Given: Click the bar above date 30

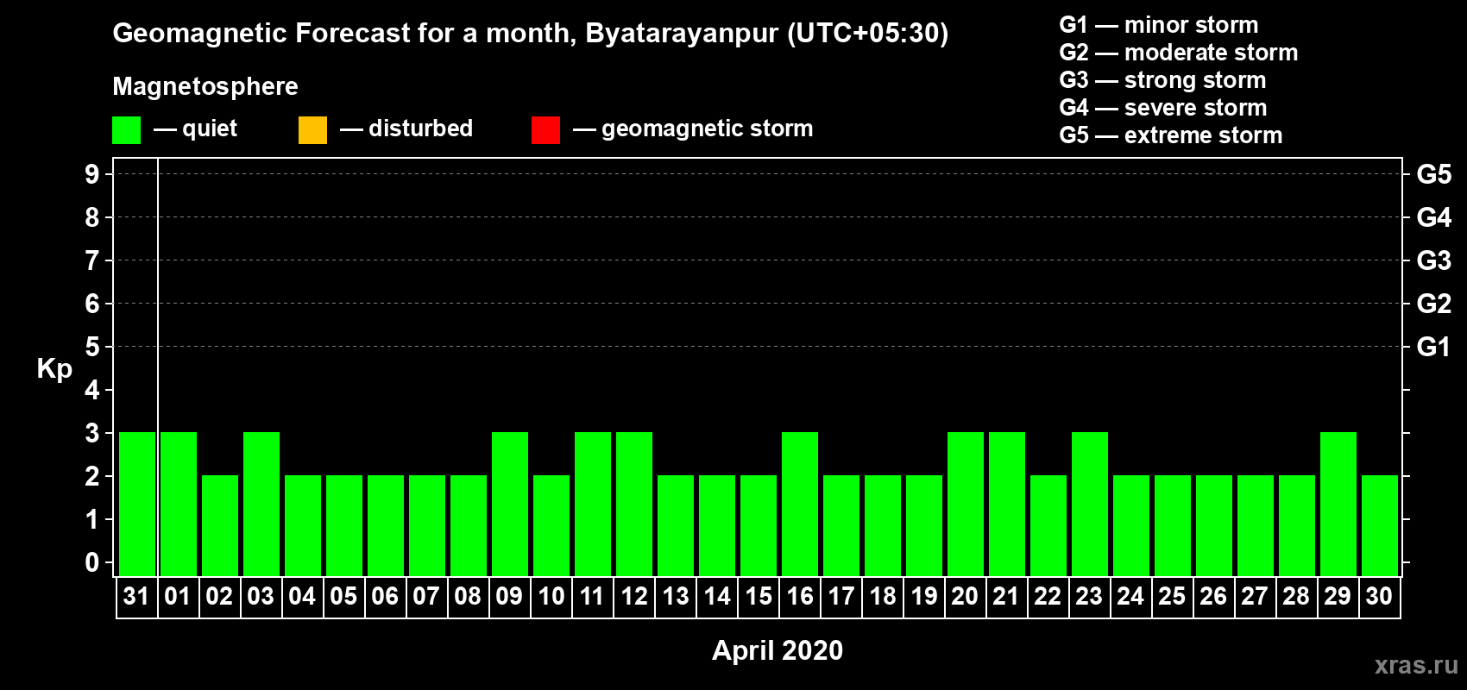Looking at the screenshot, I should 1380,526.
